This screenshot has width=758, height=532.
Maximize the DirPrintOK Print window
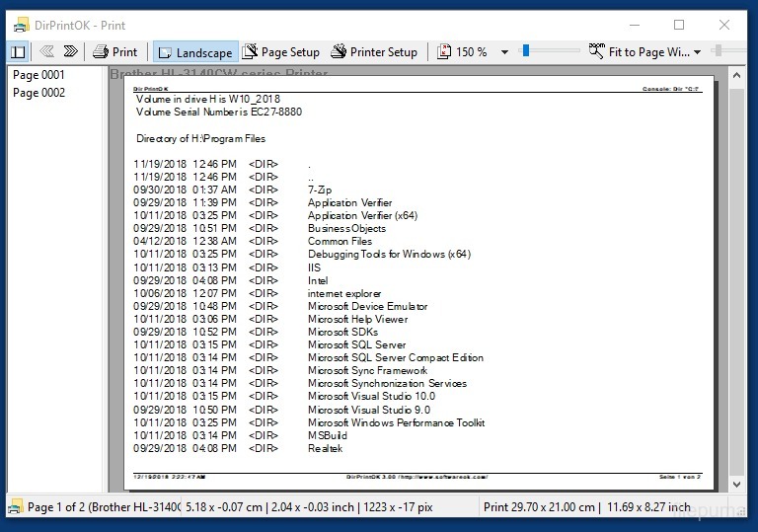point(679,25)
